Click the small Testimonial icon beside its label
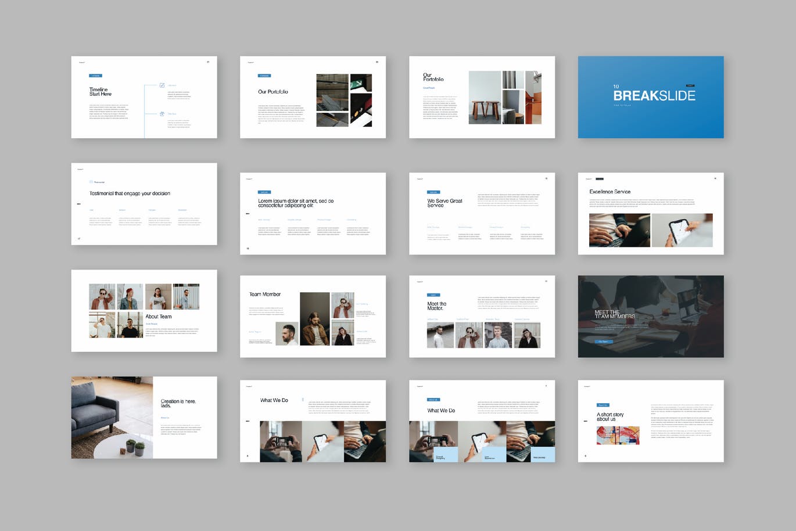Screen dimensions: 796x531 91,182
